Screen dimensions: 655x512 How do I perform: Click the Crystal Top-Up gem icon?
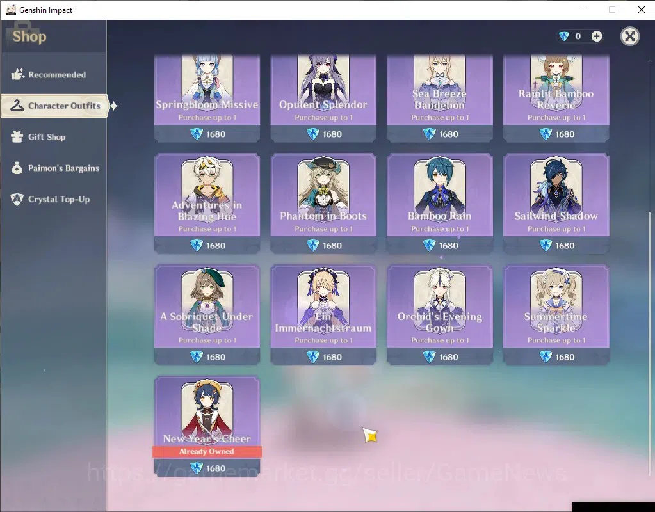tap(17, 199)
